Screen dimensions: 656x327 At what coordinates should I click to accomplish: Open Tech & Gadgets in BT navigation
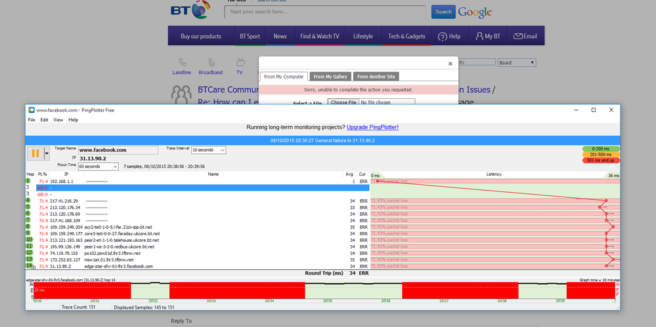[406, 36]
